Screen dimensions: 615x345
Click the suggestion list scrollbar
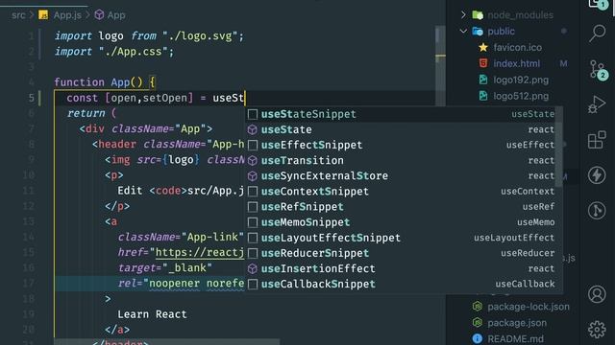tap(559, 147)
